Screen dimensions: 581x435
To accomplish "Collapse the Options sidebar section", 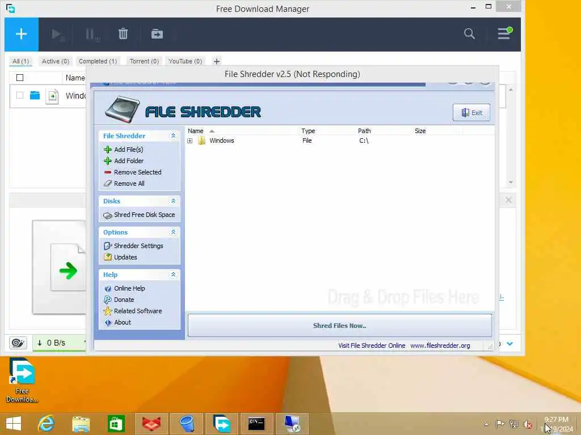I will click(x=173, y=232).
